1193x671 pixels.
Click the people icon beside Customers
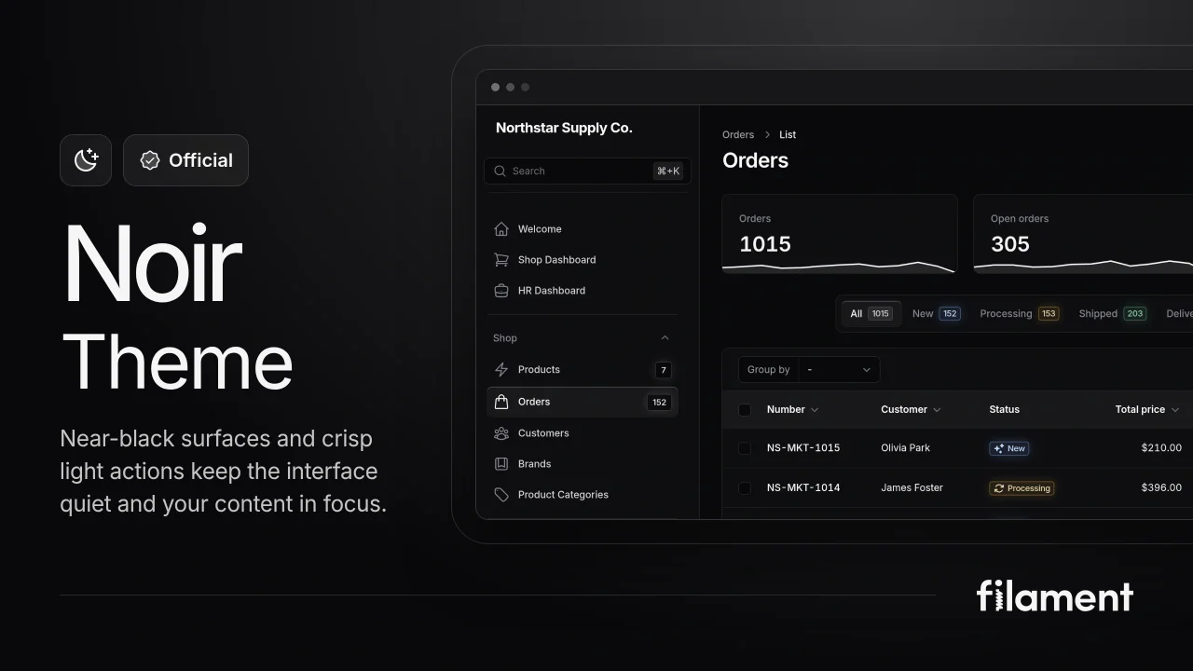[x=501, y=433]
